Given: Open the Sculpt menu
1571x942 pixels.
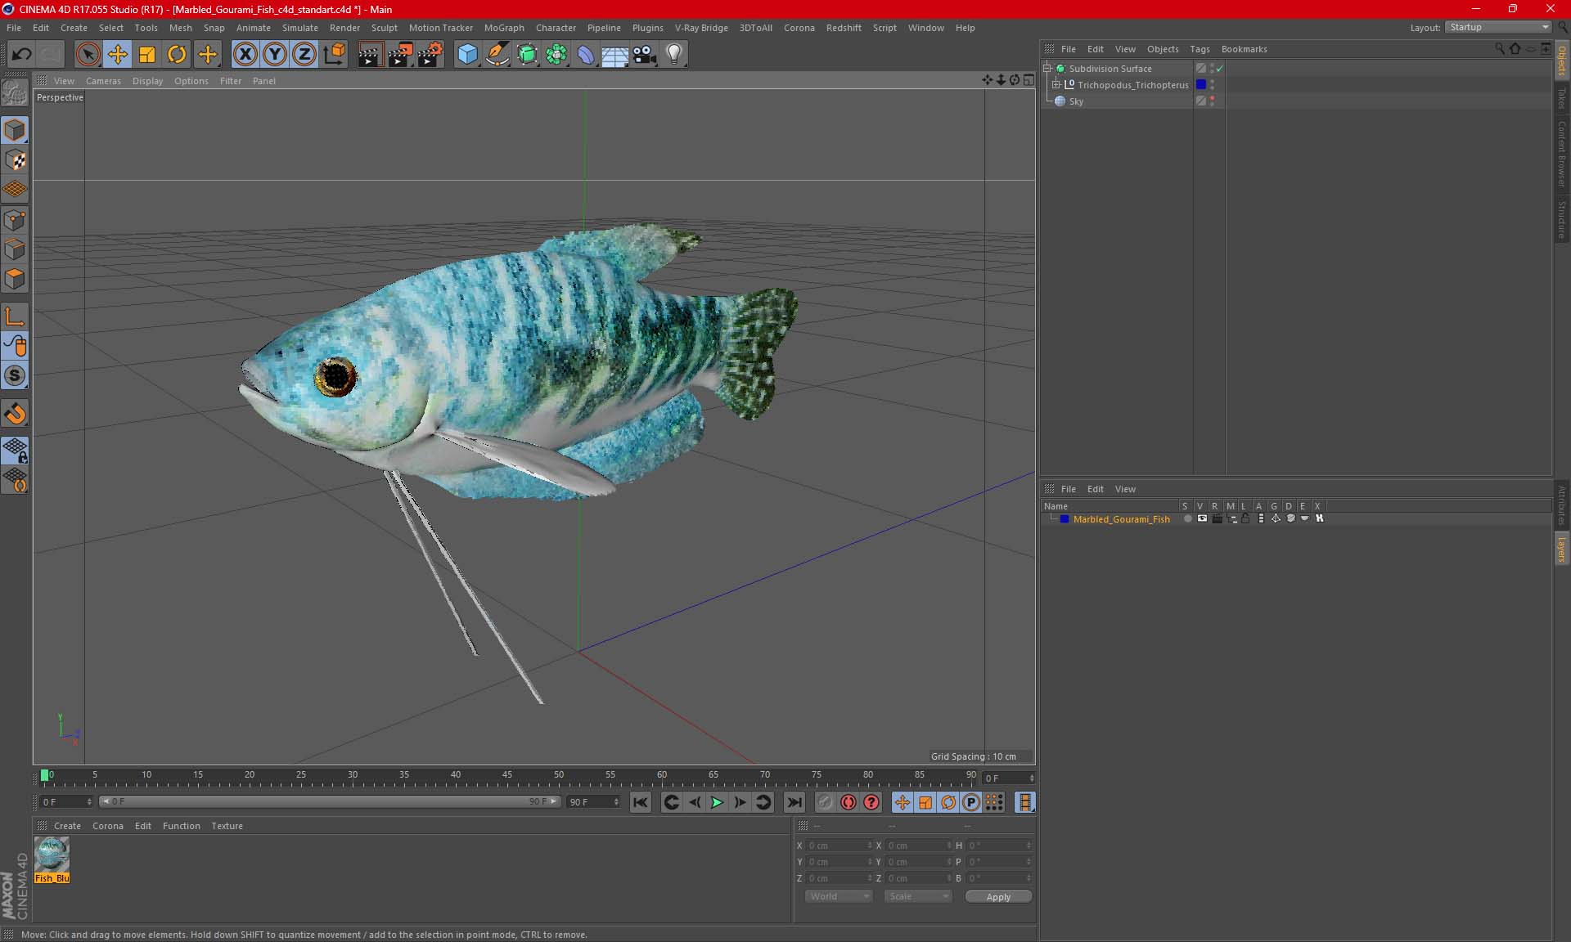Looking at the screenshot, I should coord(384,28).
